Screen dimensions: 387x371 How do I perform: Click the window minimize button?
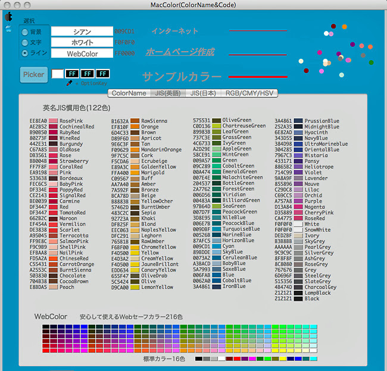17,5
